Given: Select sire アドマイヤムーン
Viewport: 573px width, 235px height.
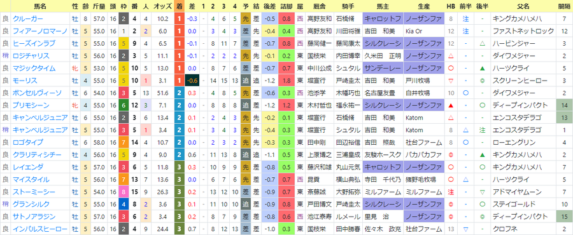Looking at the screenshot, I should pos(517,192).
